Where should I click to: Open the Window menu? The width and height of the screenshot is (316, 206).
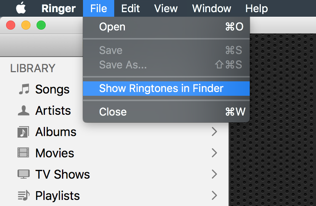pyautogui.click(x=211, y=8)
